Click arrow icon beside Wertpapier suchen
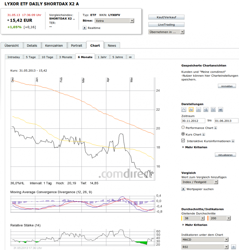The width and height of the screenshot is (239, 250). 183,189
